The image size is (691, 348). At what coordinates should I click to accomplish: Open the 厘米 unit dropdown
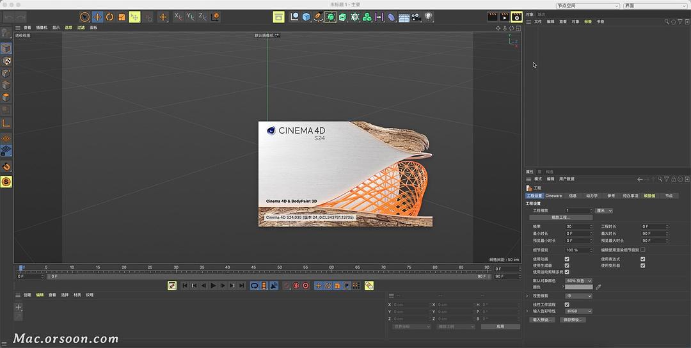604,210
